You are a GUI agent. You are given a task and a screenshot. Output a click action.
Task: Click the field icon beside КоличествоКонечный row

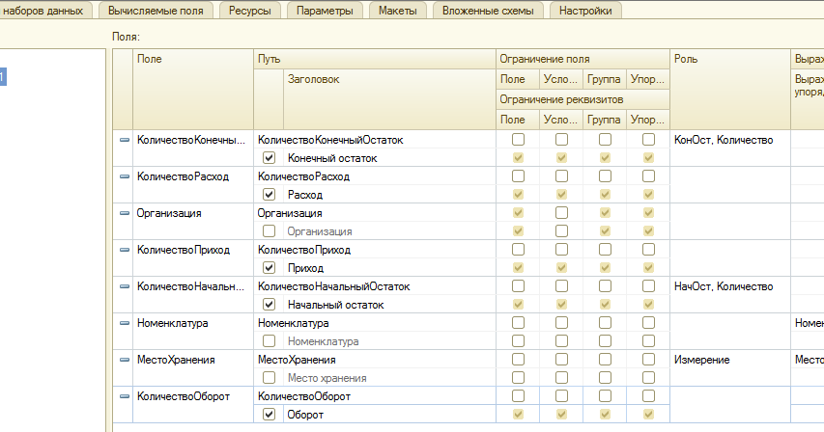click(x=124, y=140)
